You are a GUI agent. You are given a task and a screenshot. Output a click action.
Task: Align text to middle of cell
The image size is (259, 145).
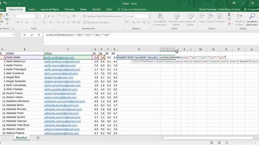point(64,16)
